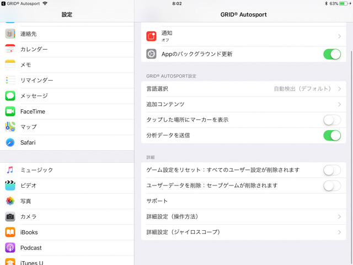Select the 写真 photos icon
This screenshot has width=353, height=265.
[x=10, y=201]
